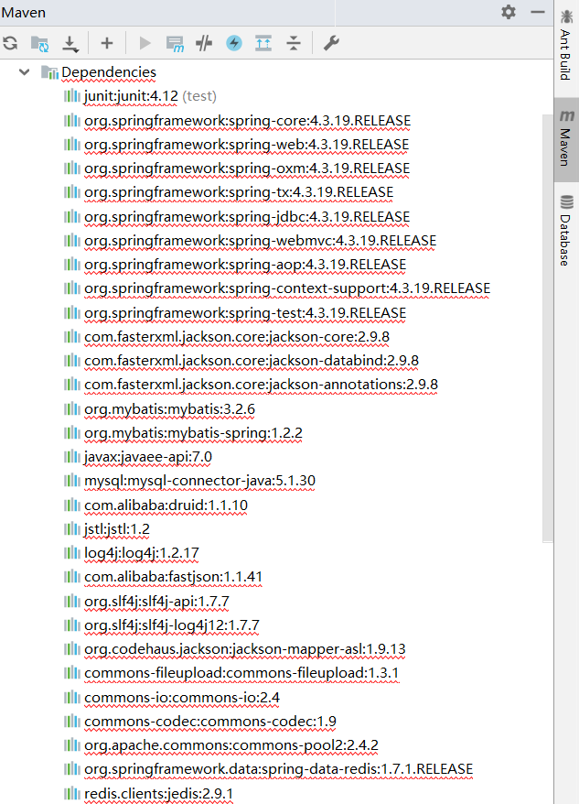Click the Run Maven Build icon
579x804 pixels.
point(145,43)
